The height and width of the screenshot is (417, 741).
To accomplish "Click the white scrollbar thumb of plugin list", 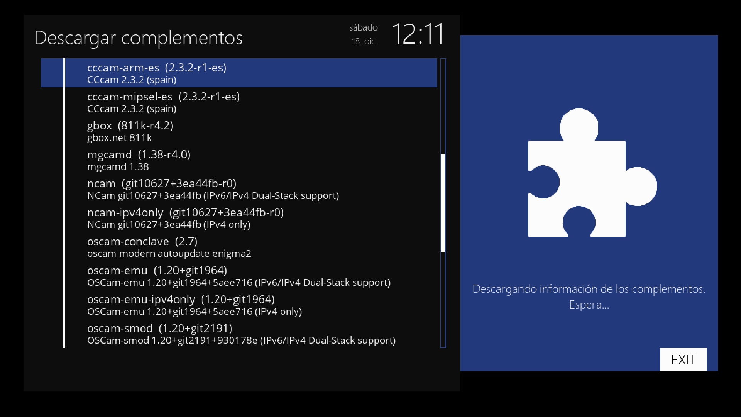I will (443, 203).
